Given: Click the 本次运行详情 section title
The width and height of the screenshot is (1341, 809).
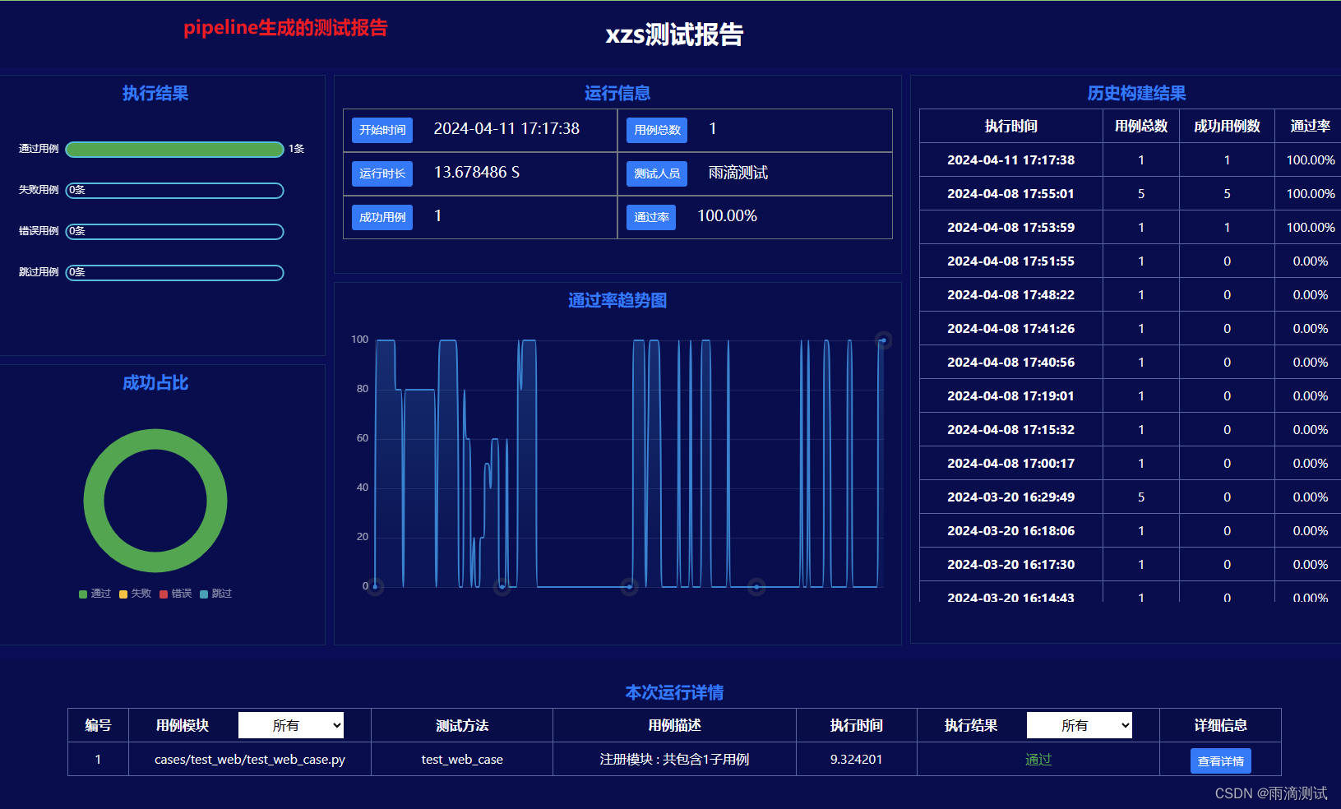Looking at the screenshot, I should 674,692.
